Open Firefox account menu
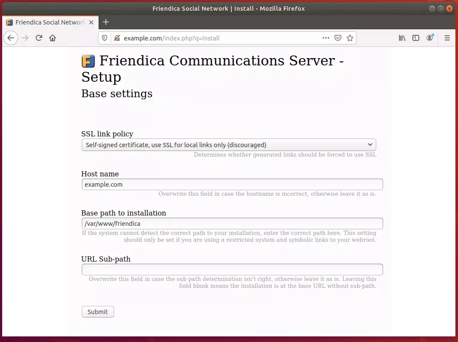 [x=430, y=38]
